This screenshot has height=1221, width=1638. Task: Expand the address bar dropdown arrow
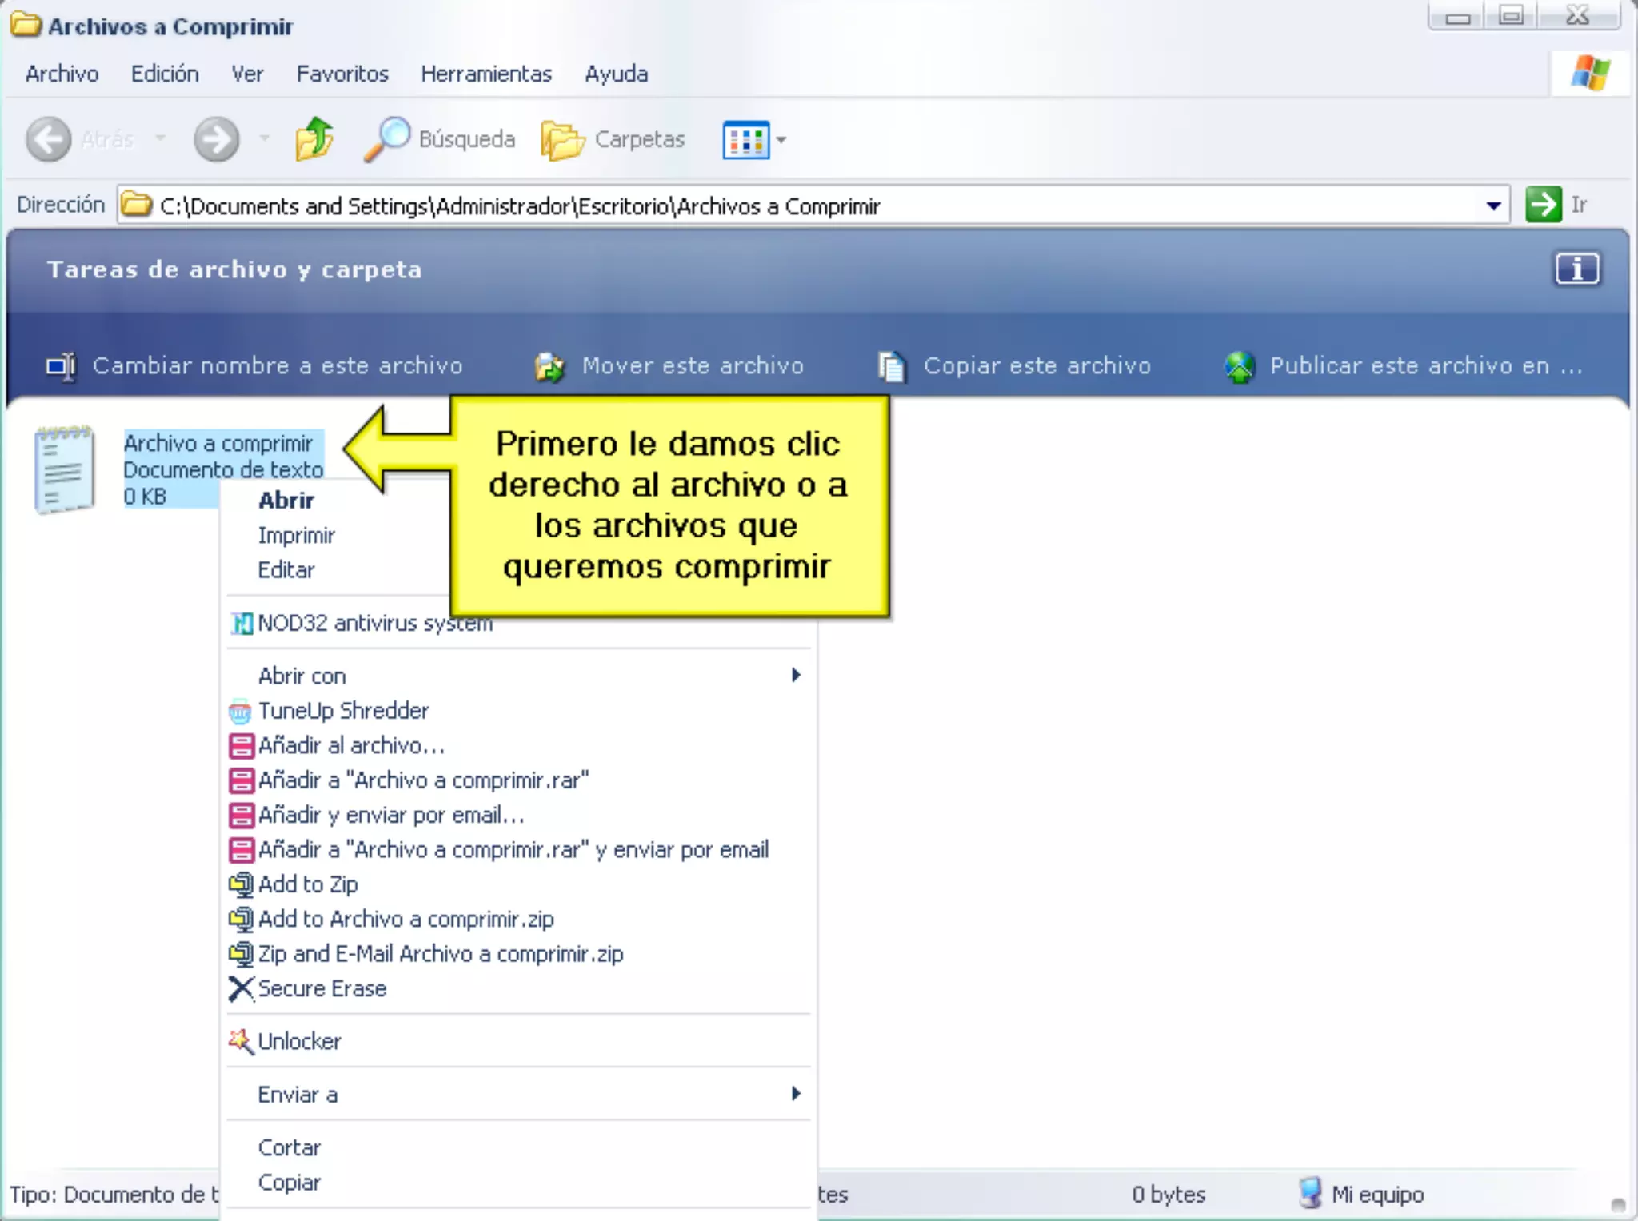pyautogui.click(x=1492, y=205)
